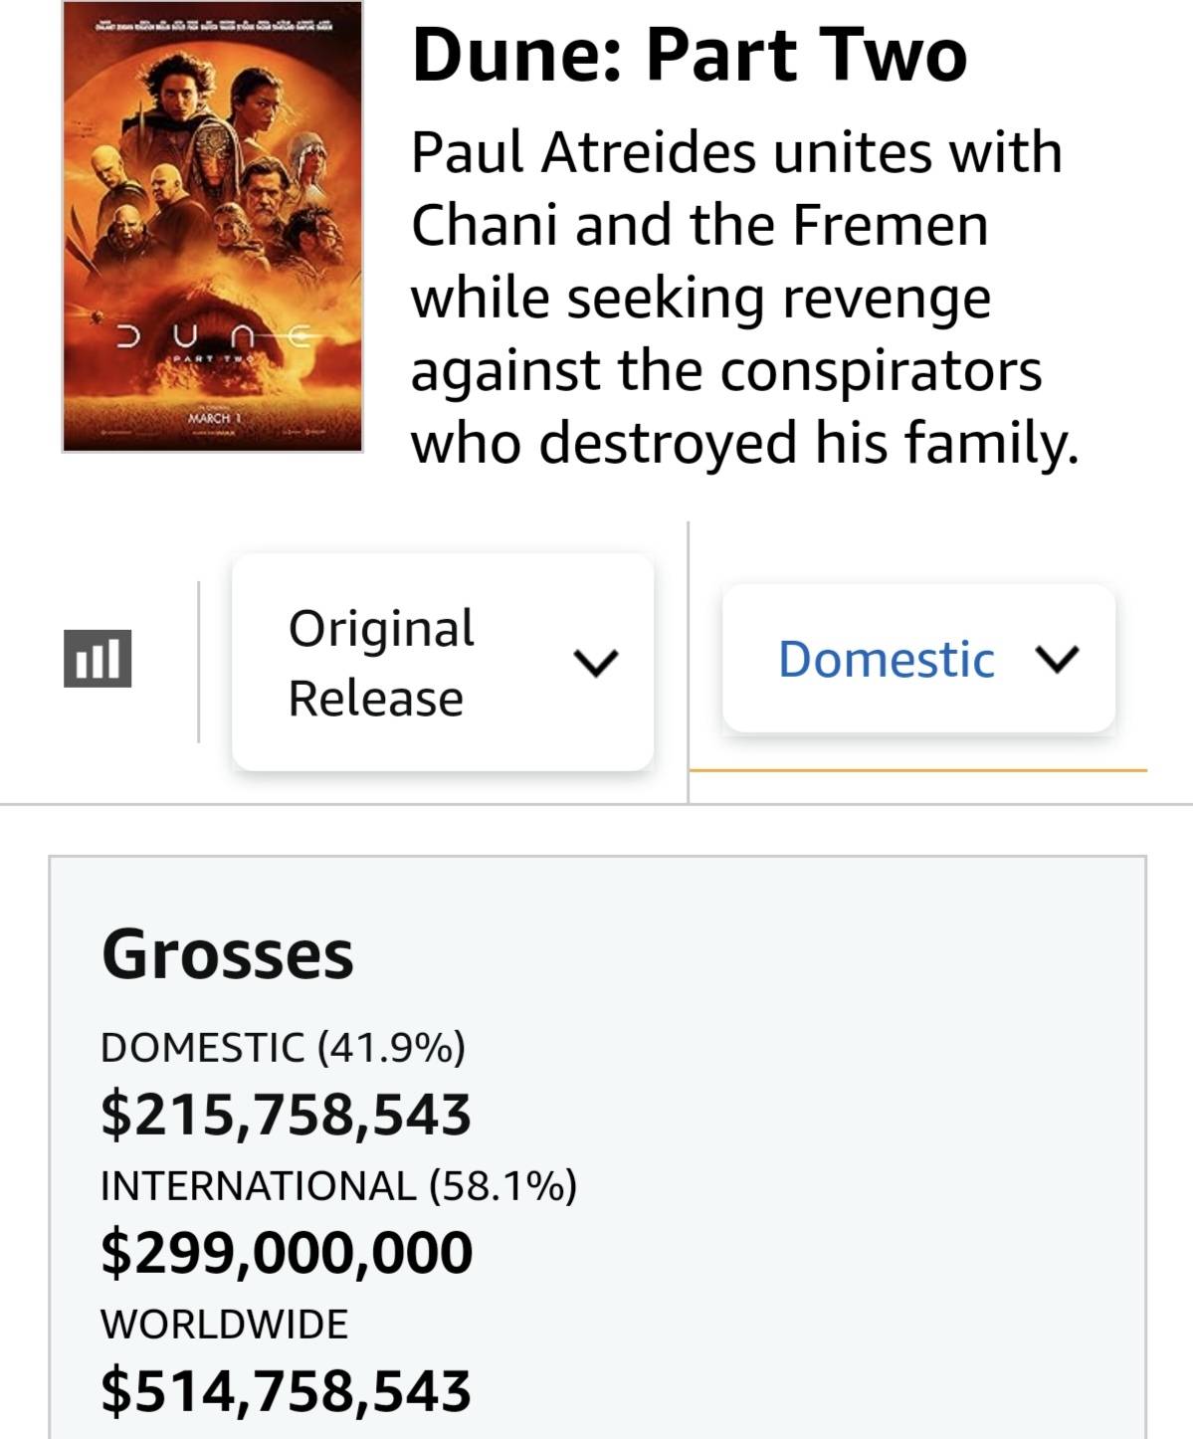
Task: Select the WORLDWIDE label
Action: tap(225, 1324)
